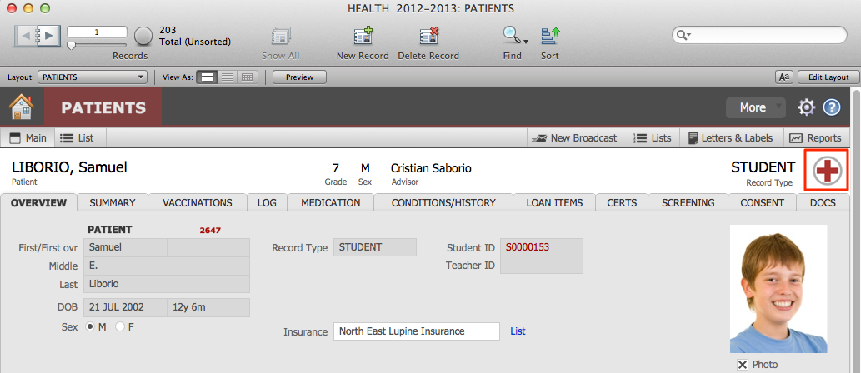This screenshot has height=373, width=861.
Task: Select the F radio button for Sex
Action: [x=120, y=326]
